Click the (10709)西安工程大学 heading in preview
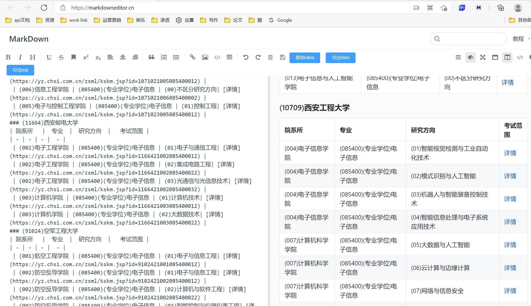Viewport: 531px width, 306px height. tap(314, 108)
